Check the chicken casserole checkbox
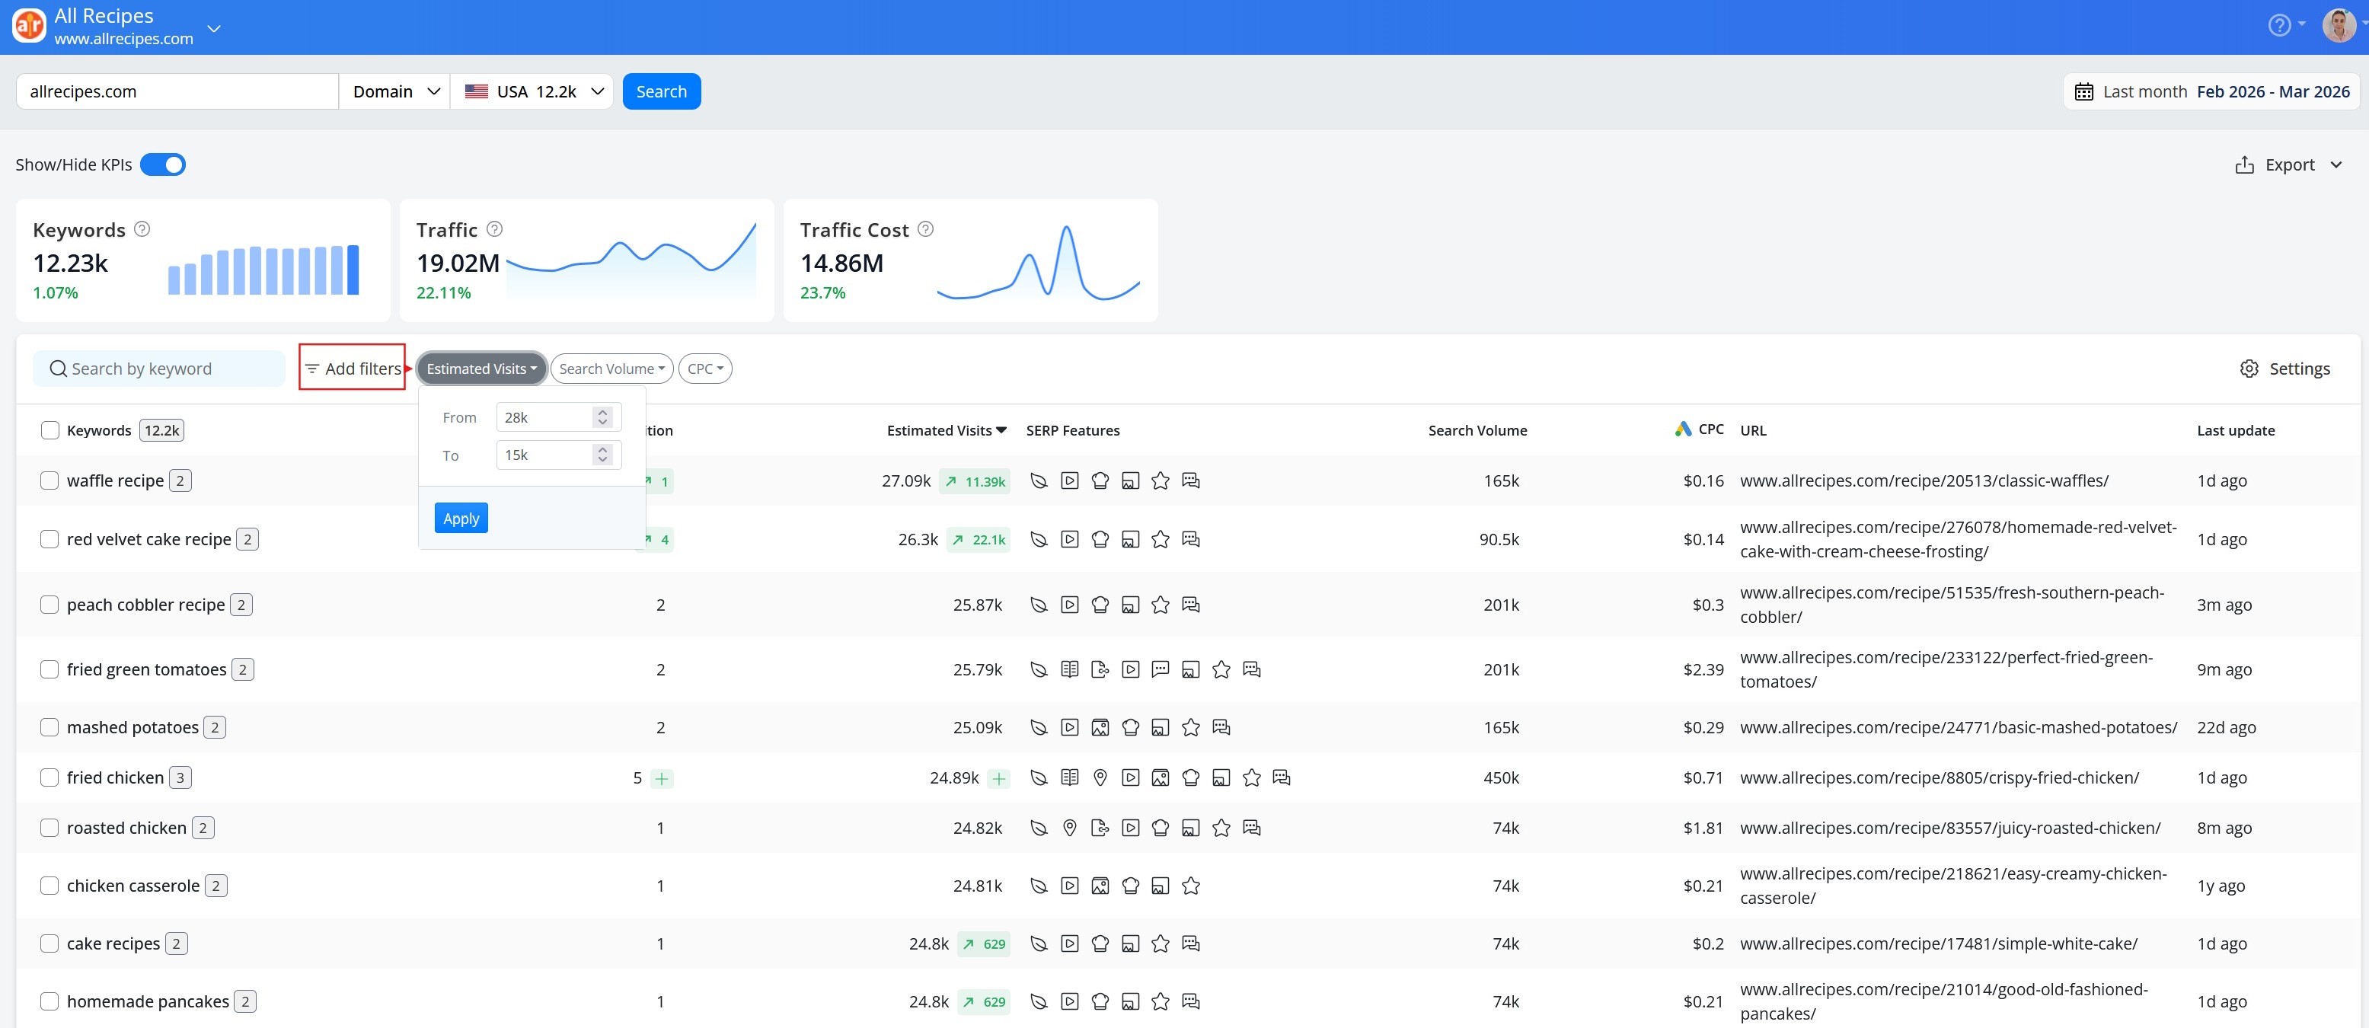The height and width of the screenshot is (1028, 2369). pyautogui.click(x=49, y=886)
